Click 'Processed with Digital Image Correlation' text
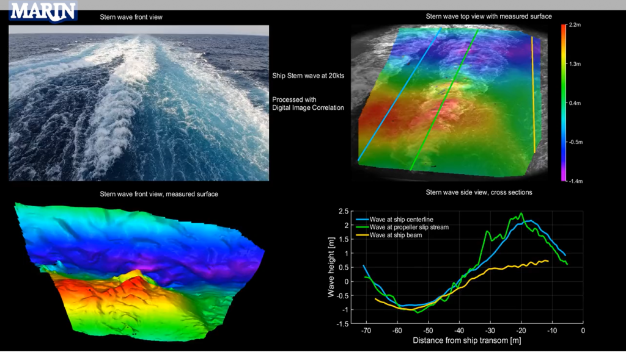Viewport: 626px width, 352px height. [308, 104]
